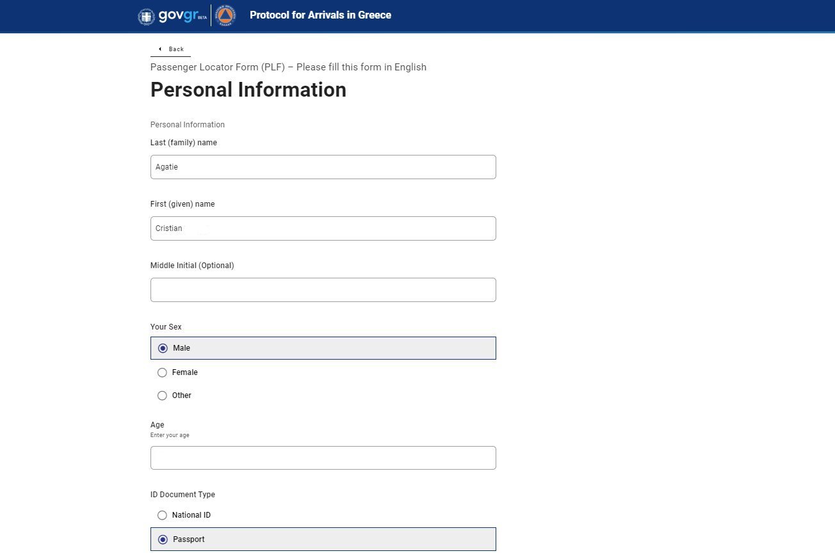Image resolution: width=835 pixels, height=558 pixels.
Task: Select the Other sex option
Action: coord(162,395)
